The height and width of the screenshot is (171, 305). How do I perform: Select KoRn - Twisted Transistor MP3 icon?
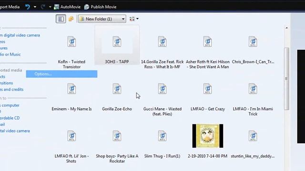coord(71,41)
